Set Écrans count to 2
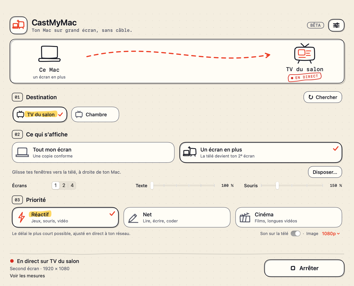Image resolution: width=354 pixels, height=286 pixels. tap(64, 185)
